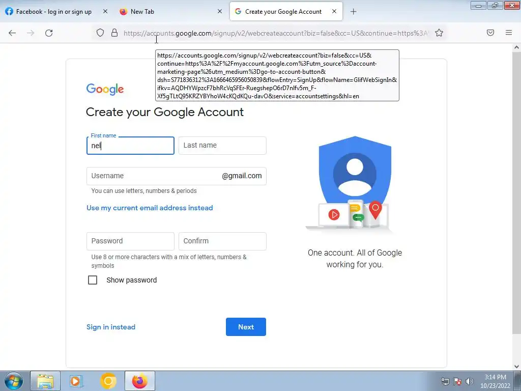Open the yellow circle browser taskbar icon
This screenshot has height=391, width=521.
coord(108,381)
